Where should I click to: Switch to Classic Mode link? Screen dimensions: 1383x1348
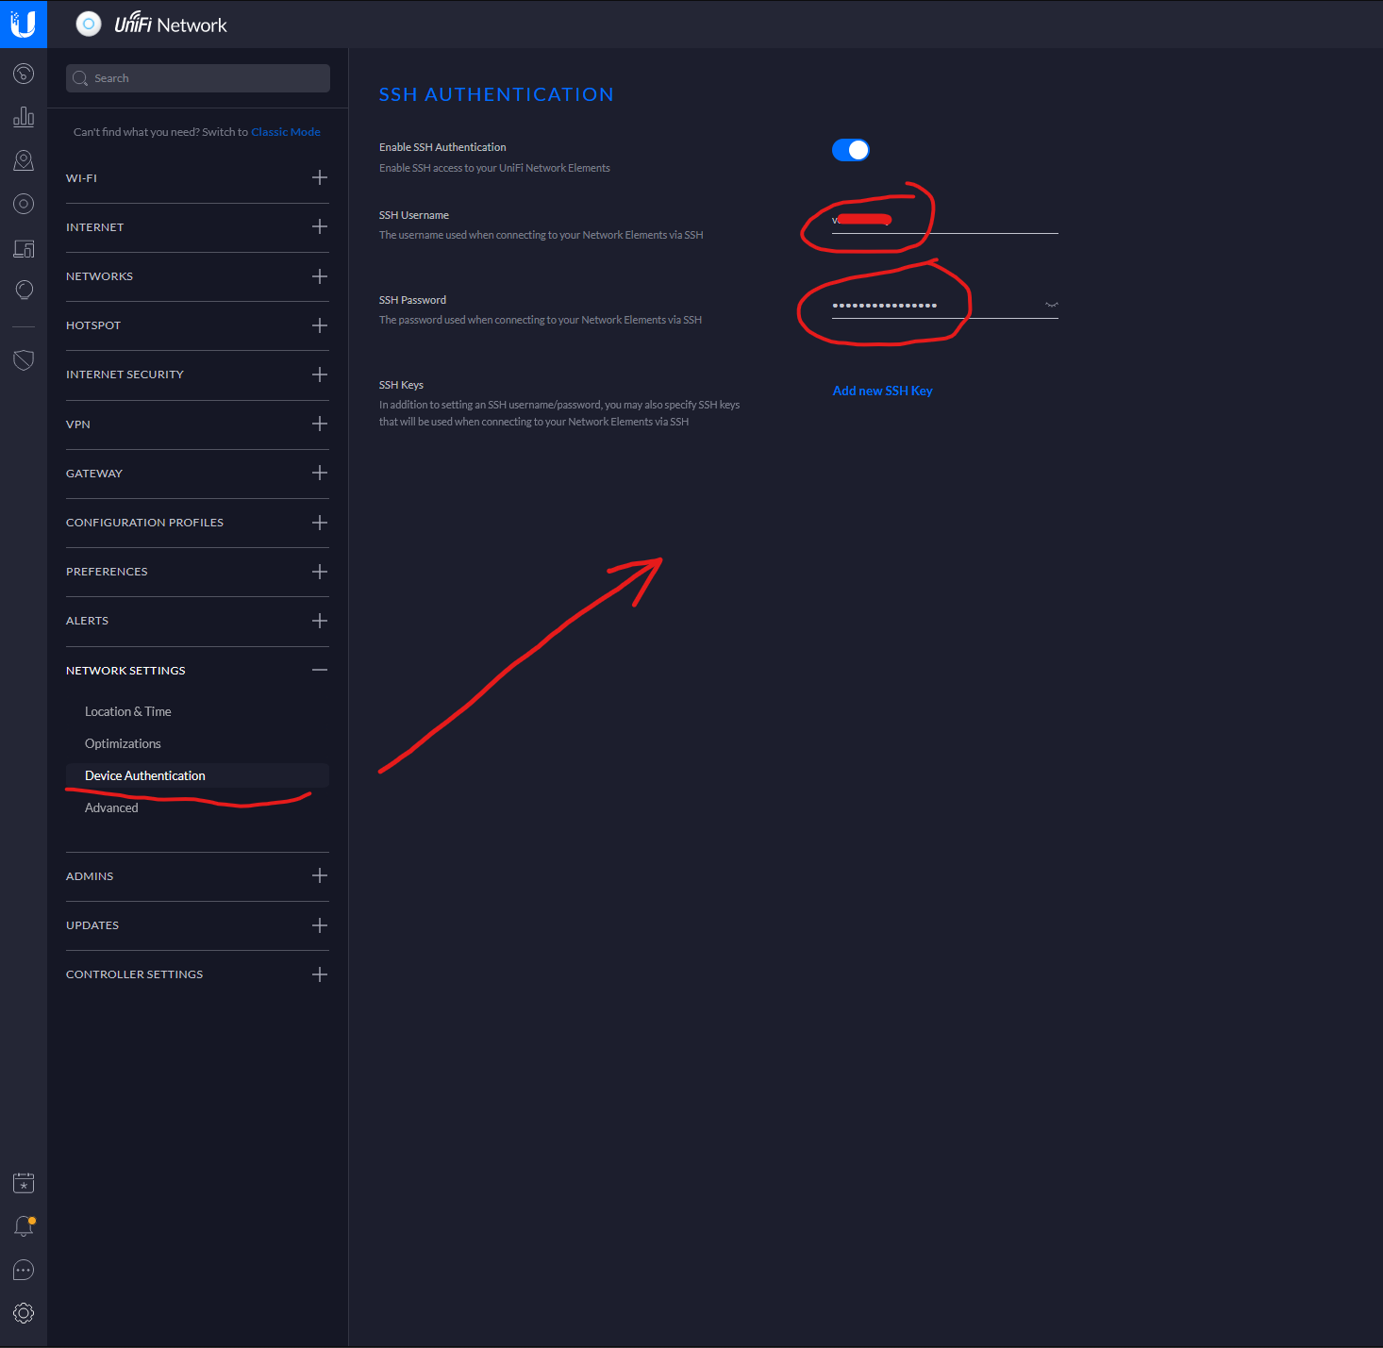(x=285, y=132)
